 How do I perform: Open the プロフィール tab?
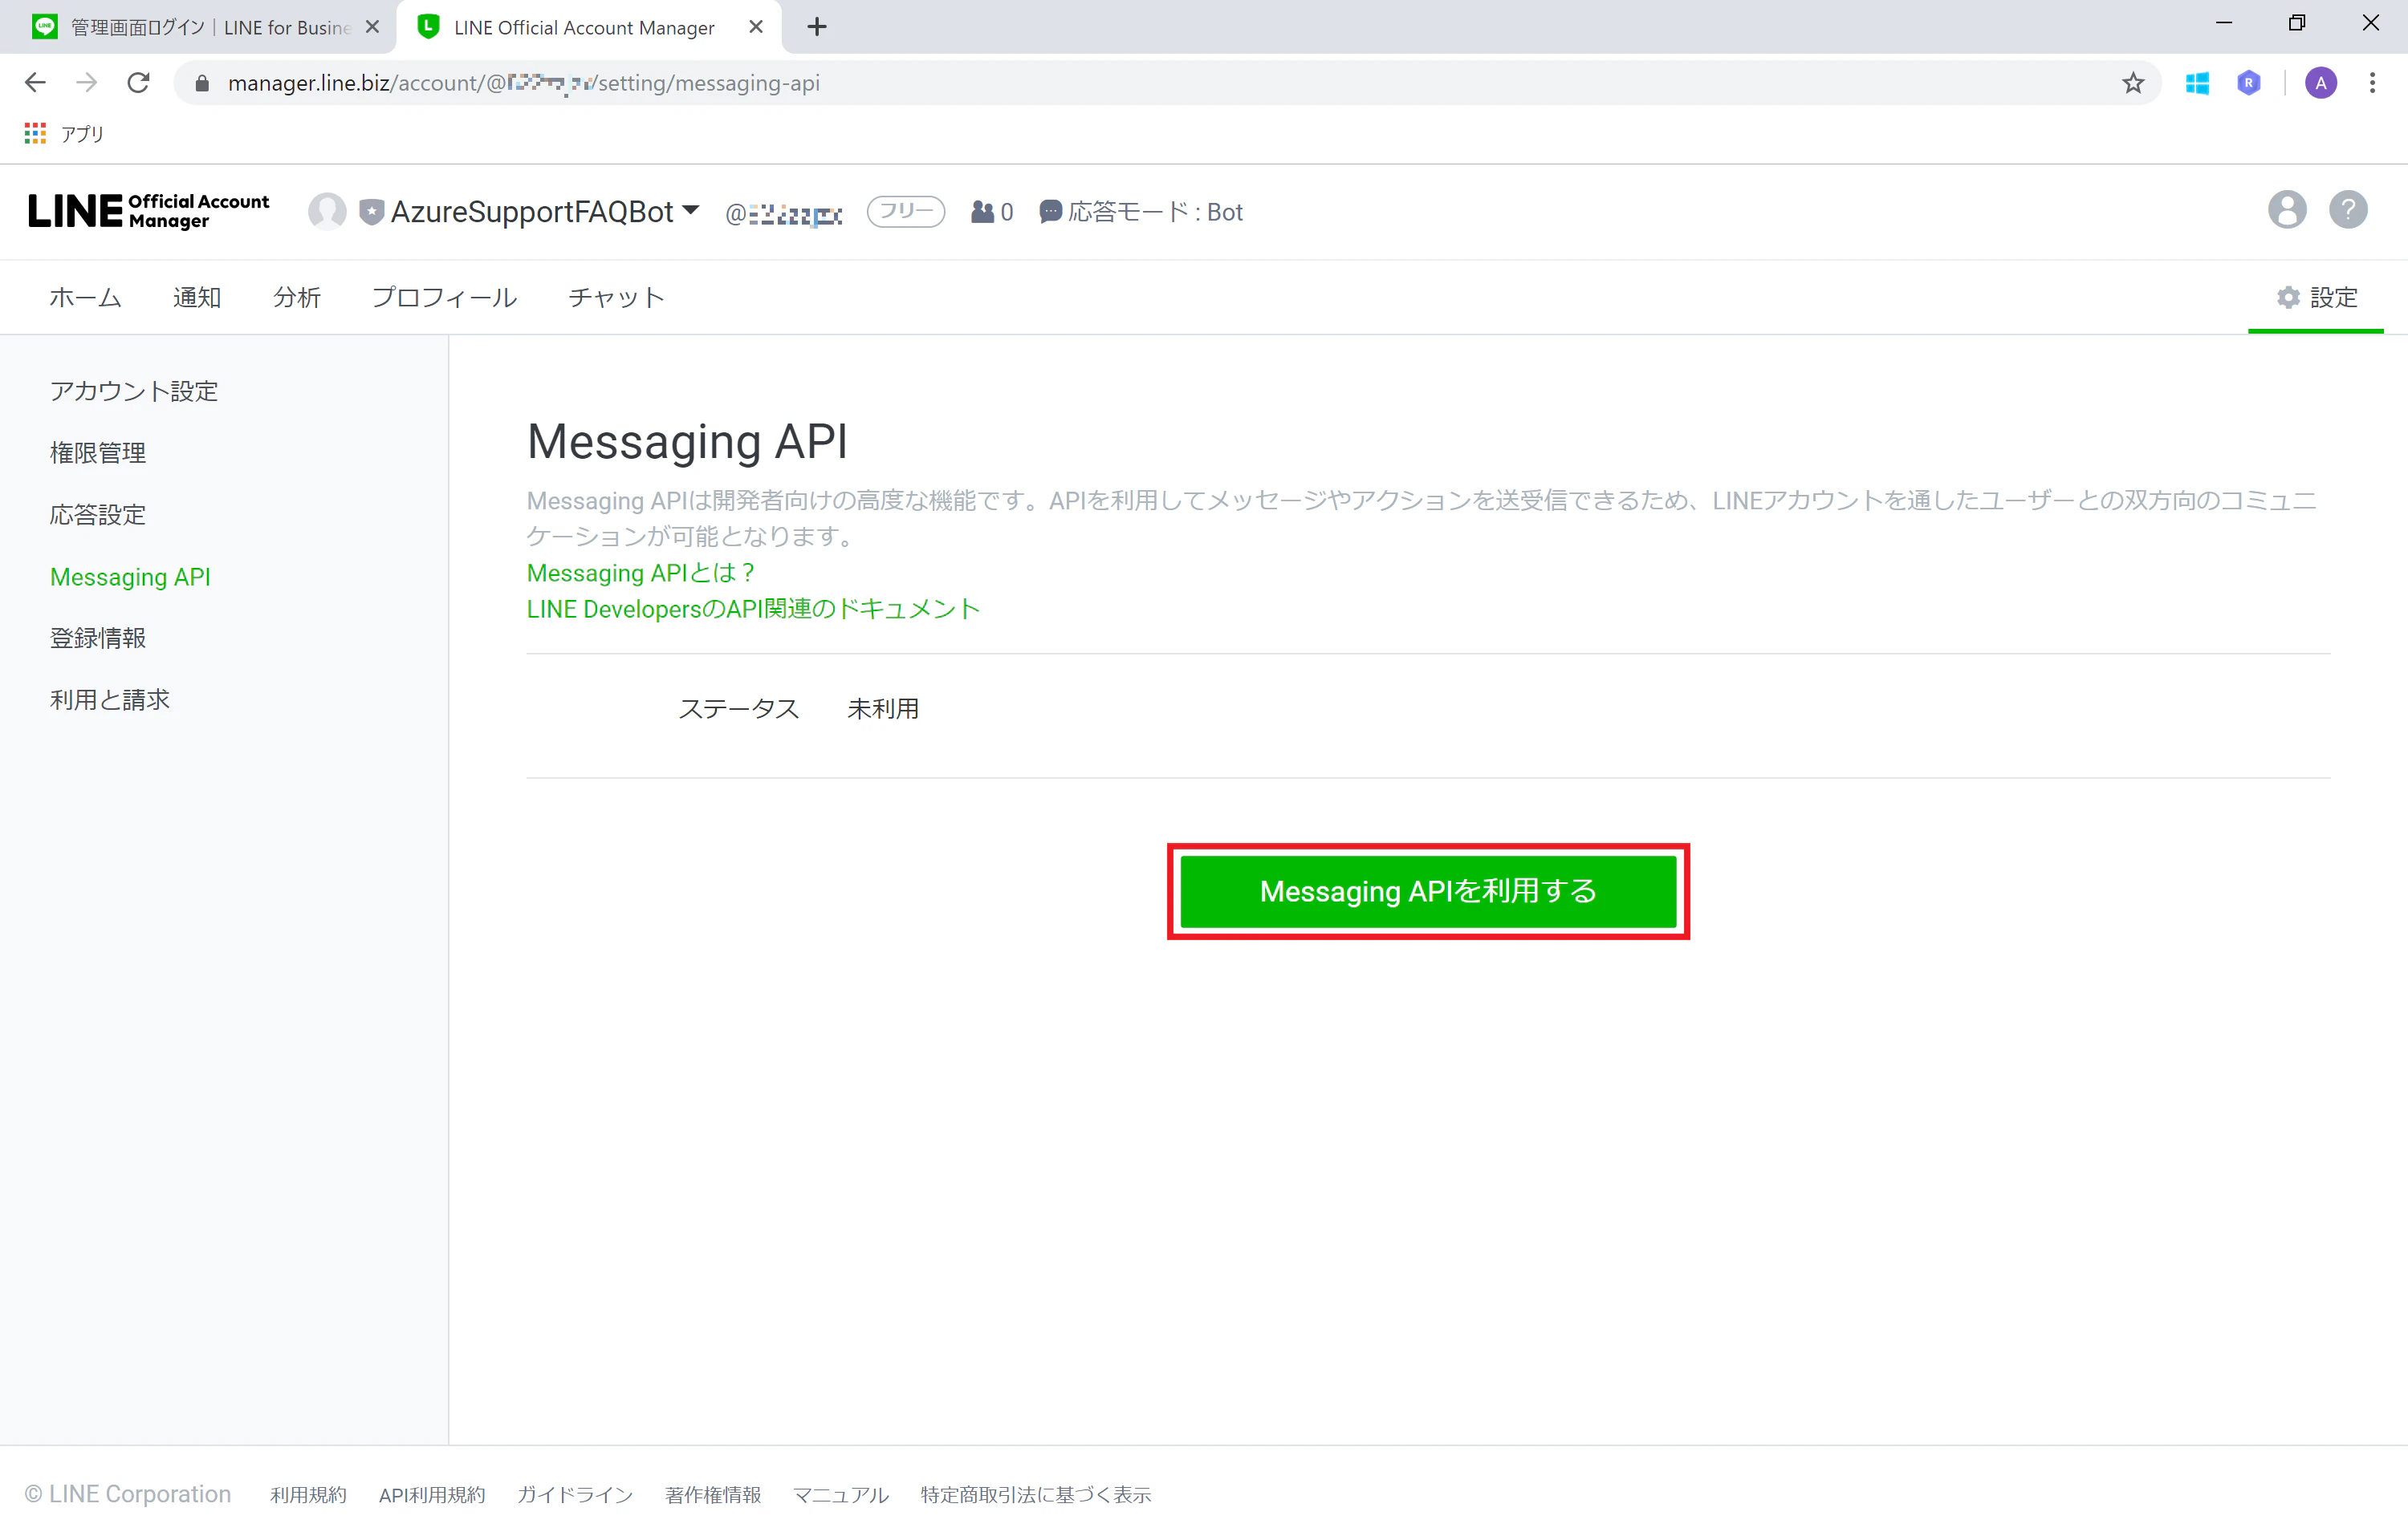pyautogui.click(x=444, y=297)
